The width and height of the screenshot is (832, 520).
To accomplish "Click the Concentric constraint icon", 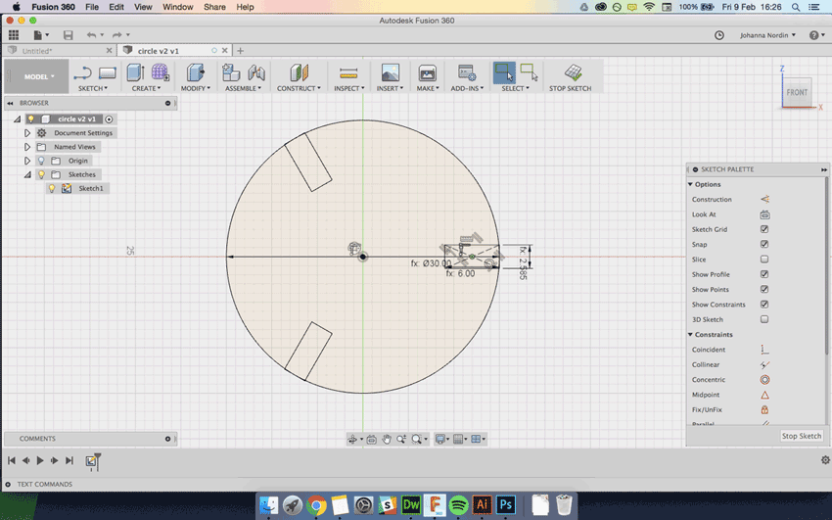I will click(764, 380).
